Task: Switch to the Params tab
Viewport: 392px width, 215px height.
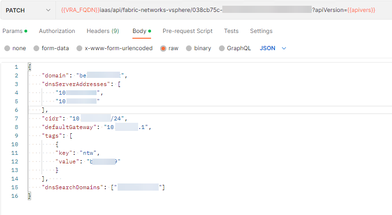Action: tap(15, 31)
